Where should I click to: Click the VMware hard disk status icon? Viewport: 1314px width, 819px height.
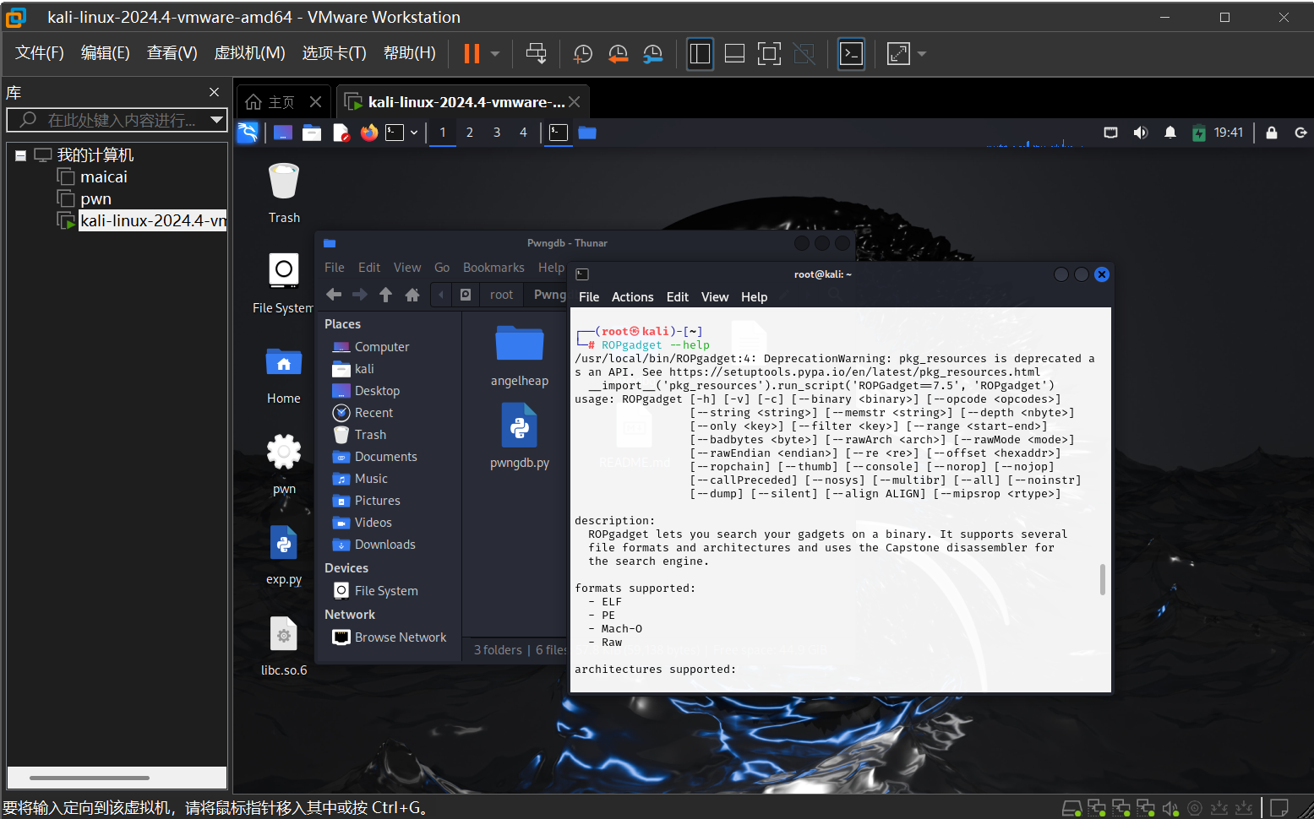pyautogui.click(x=1071, y=808)
